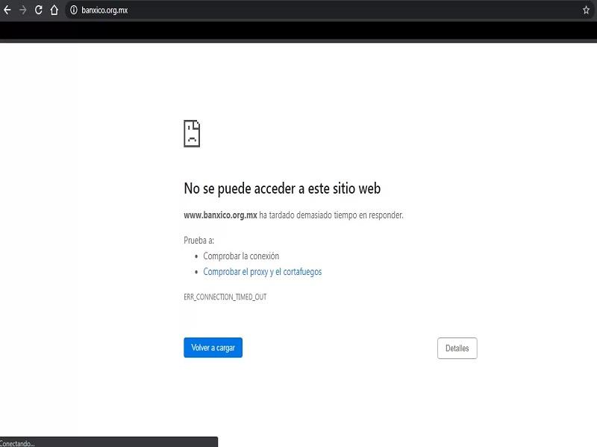597x447 pixels.
Task: Expand error info with Detalles button
Action: coord(457,348)
